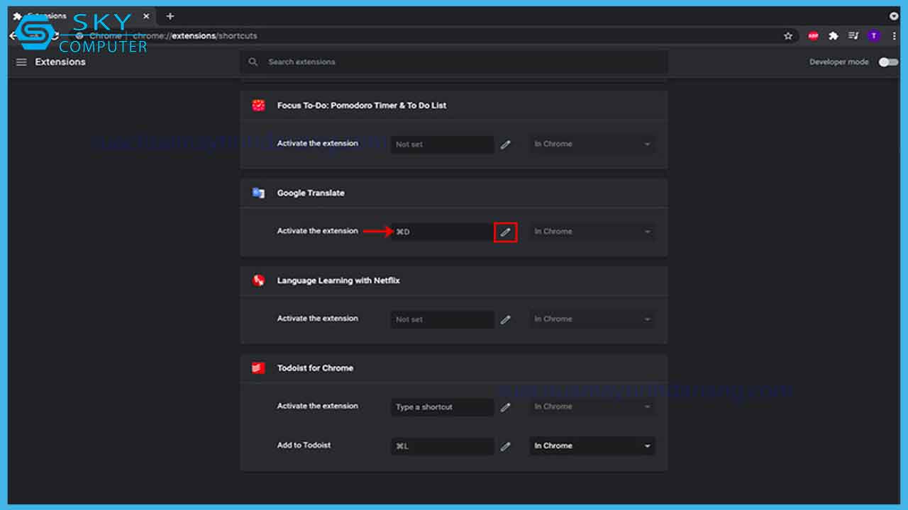This screenshot has height=510, width=908.
Task: Toggle Developer mode switch
Action: click(888, 62)
